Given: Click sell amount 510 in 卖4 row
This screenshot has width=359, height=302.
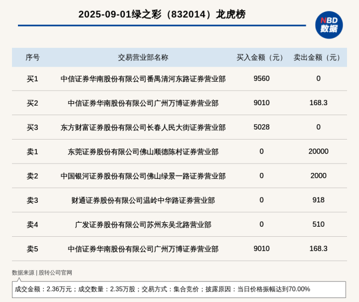Looking at the screenshot, I should [x=318, y=224].
